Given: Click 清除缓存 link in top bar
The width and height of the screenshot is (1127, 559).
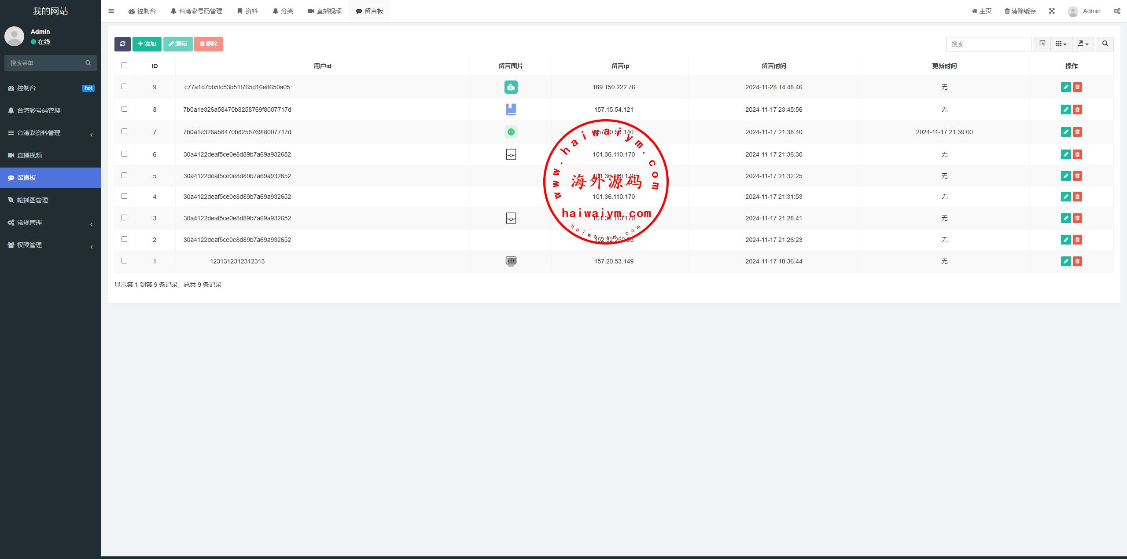Looking at the screenshot, I should click(x=1020, y=11).
